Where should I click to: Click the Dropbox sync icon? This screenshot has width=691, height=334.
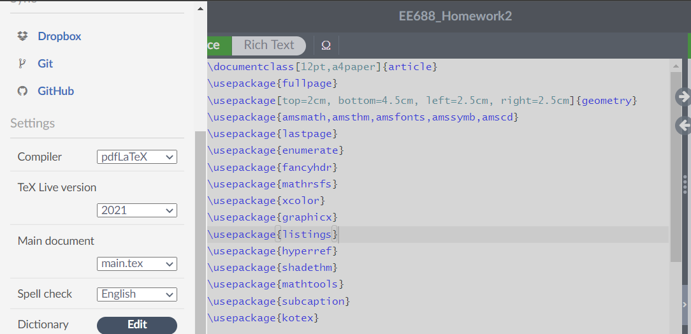[22, 36]
